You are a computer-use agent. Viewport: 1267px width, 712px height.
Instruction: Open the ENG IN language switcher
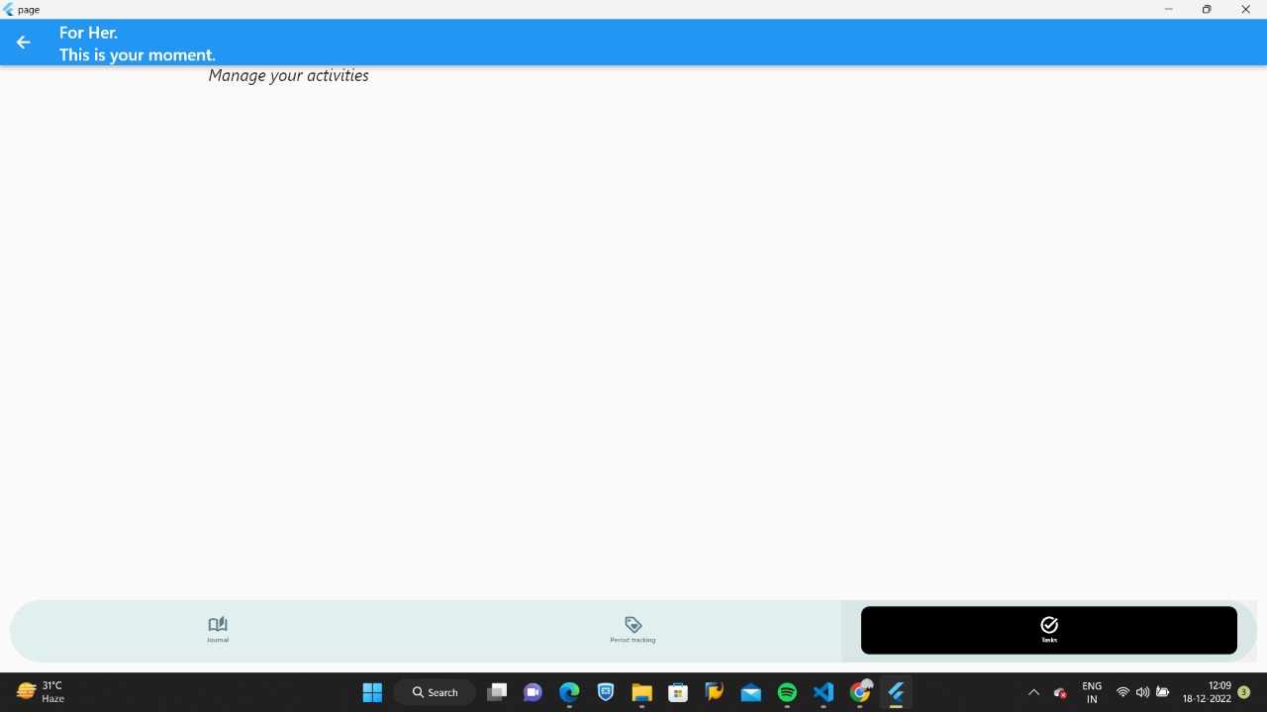coord(1091,692)
